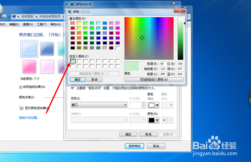Enable the 启用透明效果 checkbox

coord(21,87)
